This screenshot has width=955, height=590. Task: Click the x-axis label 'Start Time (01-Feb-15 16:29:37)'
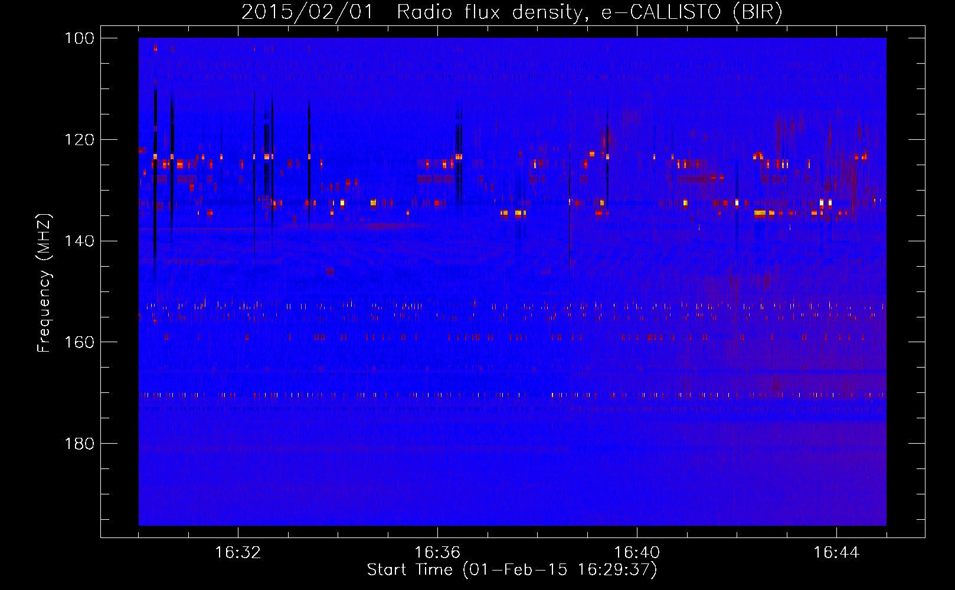click(512, 570)
